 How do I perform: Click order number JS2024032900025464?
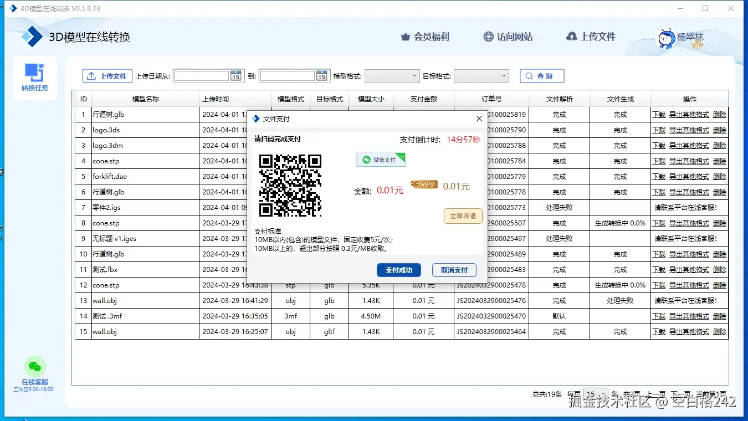(x=491, y=332)
